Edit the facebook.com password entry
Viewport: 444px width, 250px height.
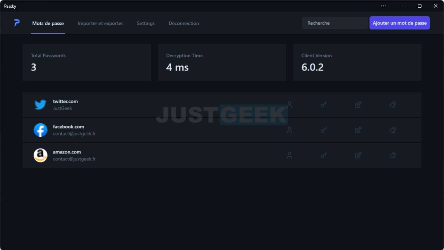coord(358,130)
